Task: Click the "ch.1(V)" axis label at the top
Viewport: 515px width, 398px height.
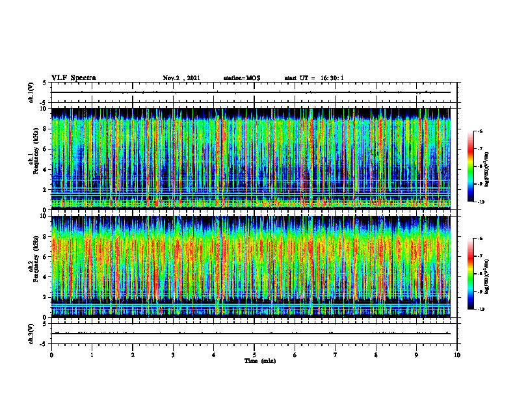Action: click(x=31, y=92)
